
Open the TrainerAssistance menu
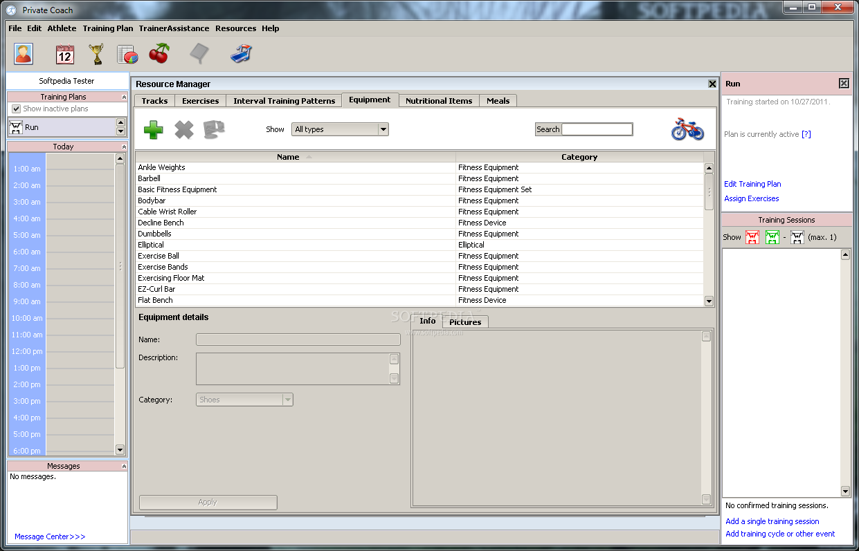(x=174, y=28)
